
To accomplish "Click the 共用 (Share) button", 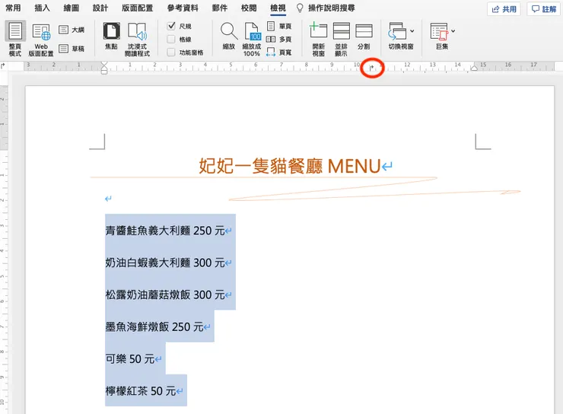I will (x=504, y=9).
